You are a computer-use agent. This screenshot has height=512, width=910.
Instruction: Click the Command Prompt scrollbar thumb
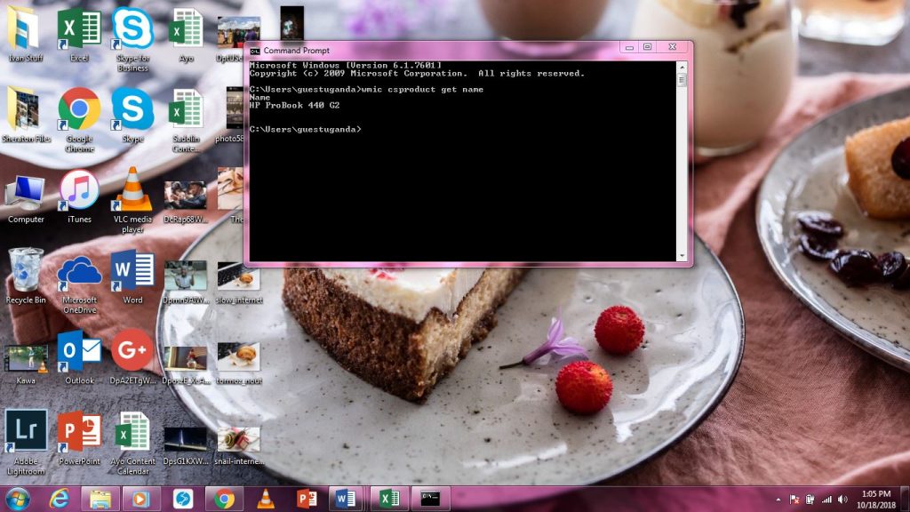682,80
